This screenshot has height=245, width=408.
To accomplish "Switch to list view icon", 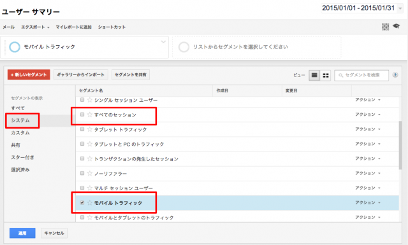I will click(x=314, y=75).
